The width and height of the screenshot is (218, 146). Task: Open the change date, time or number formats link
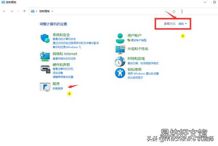pos(143,63)
